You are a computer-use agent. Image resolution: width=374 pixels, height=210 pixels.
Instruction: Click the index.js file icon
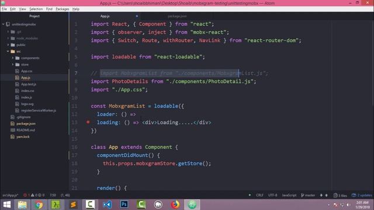click(17, 97)
